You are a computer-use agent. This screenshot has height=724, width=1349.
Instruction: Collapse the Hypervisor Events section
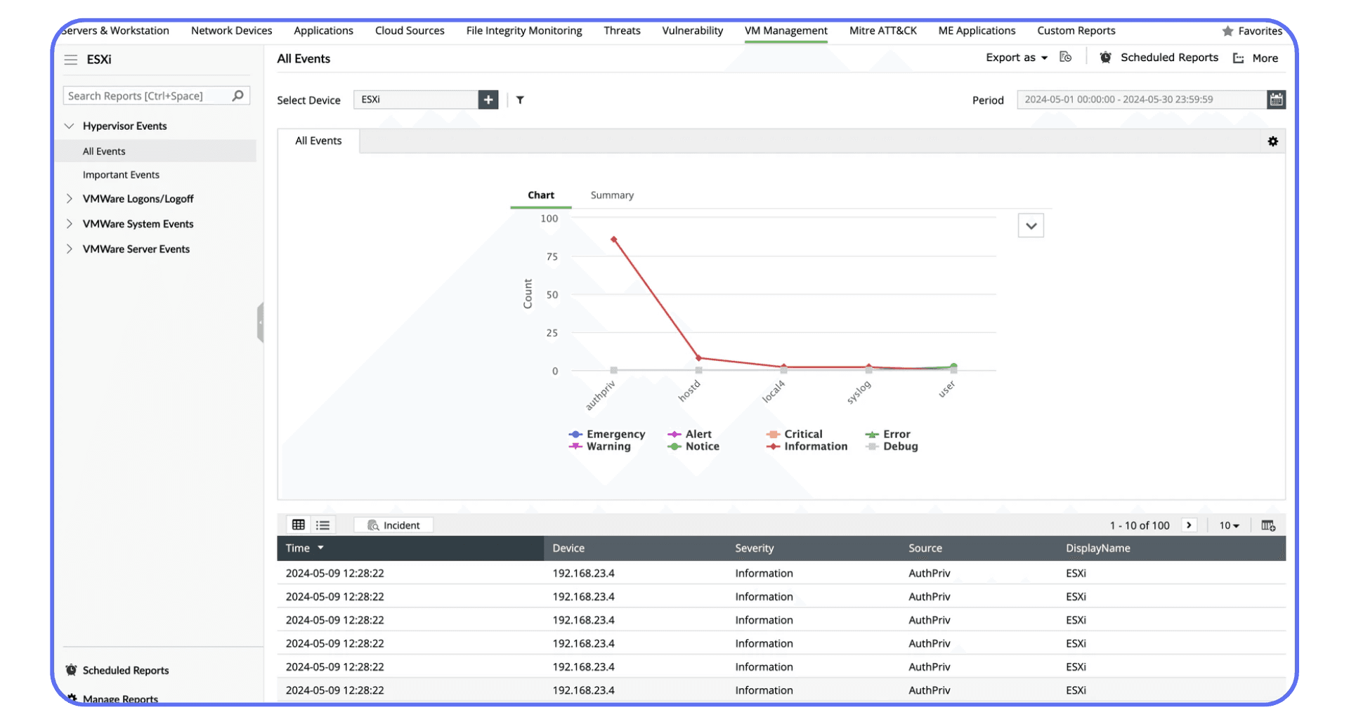tap(69, 126)
